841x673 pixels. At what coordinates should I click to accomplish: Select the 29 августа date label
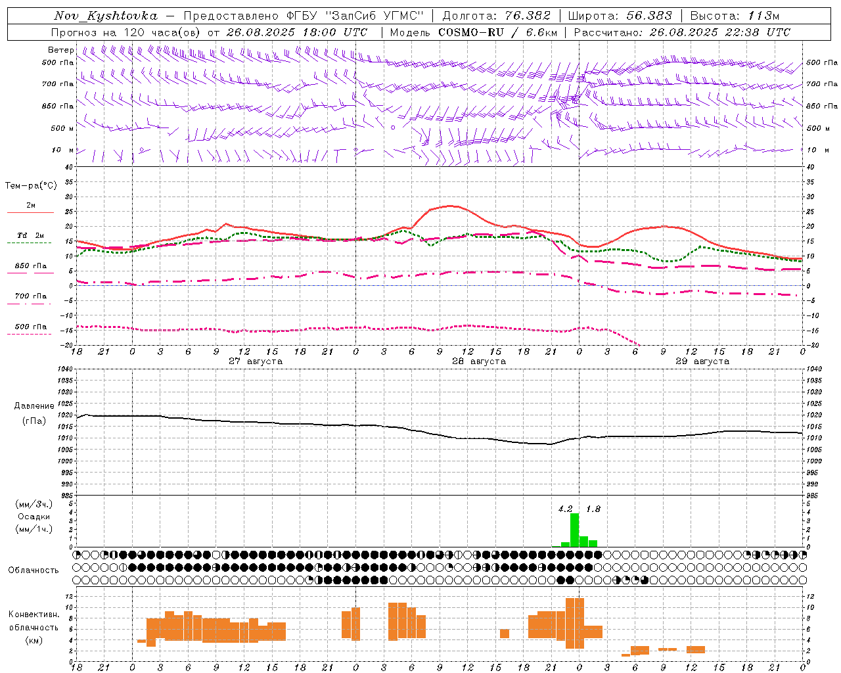tap(702, 361)
